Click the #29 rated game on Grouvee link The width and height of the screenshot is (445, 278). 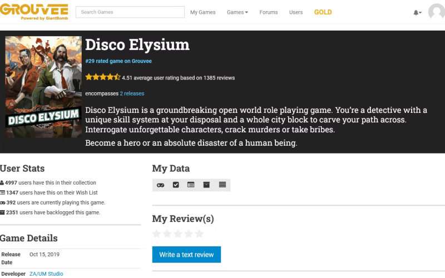[x=118, y=61]
